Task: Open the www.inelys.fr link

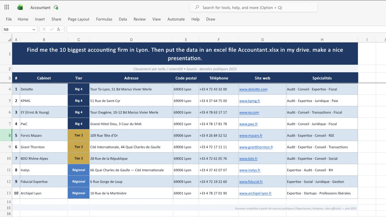Action: pos(250,170)
